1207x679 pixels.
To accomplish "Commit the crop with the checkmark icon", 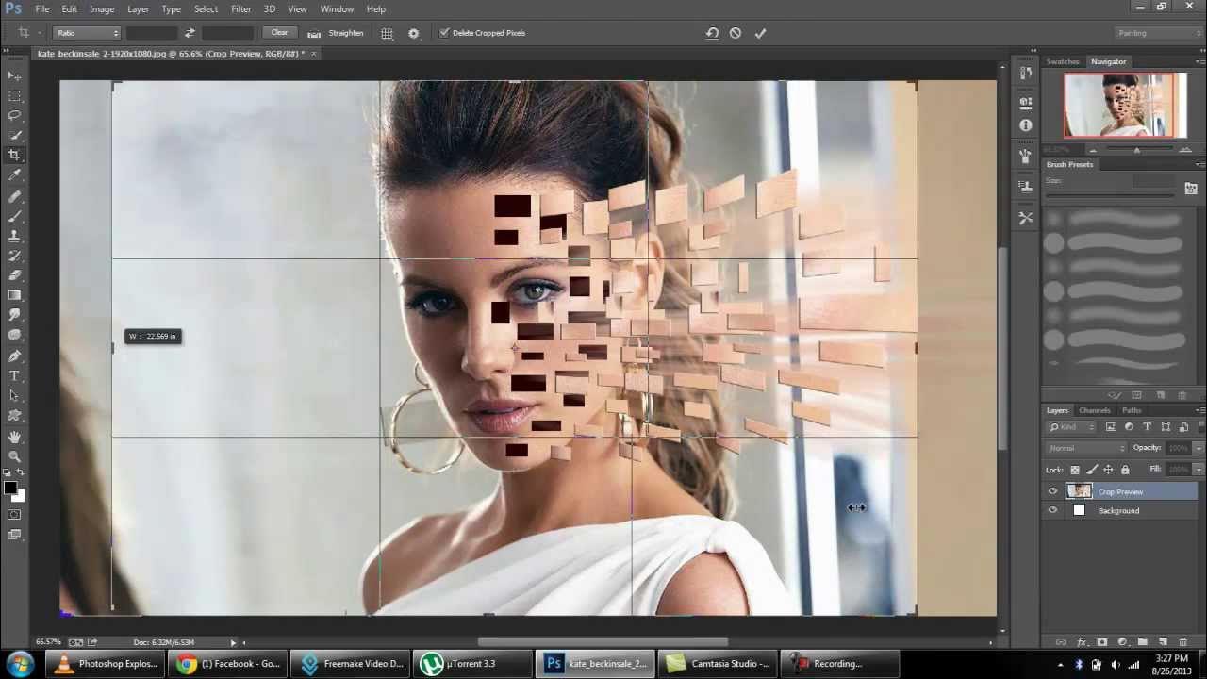I will [760, 33].
